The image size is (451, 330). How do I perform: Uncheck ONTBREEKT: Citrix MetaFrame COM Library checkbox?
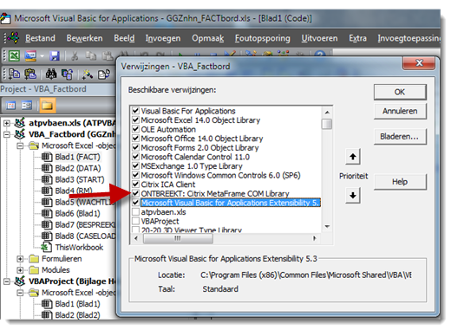(x=135, y=193)
